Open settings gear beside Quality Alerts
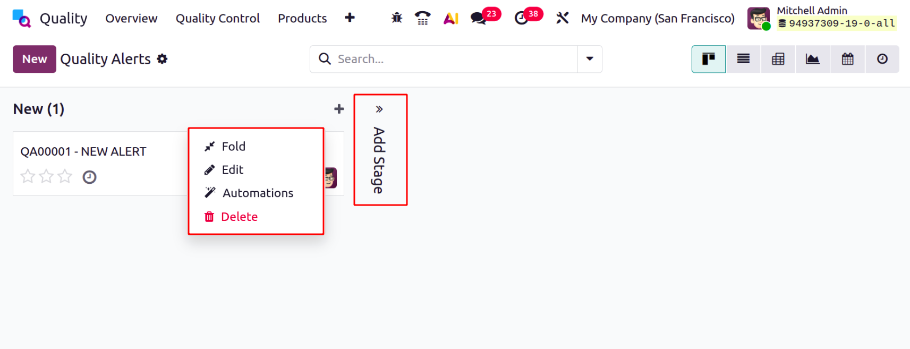910x349 pixels. coord(162,59)
